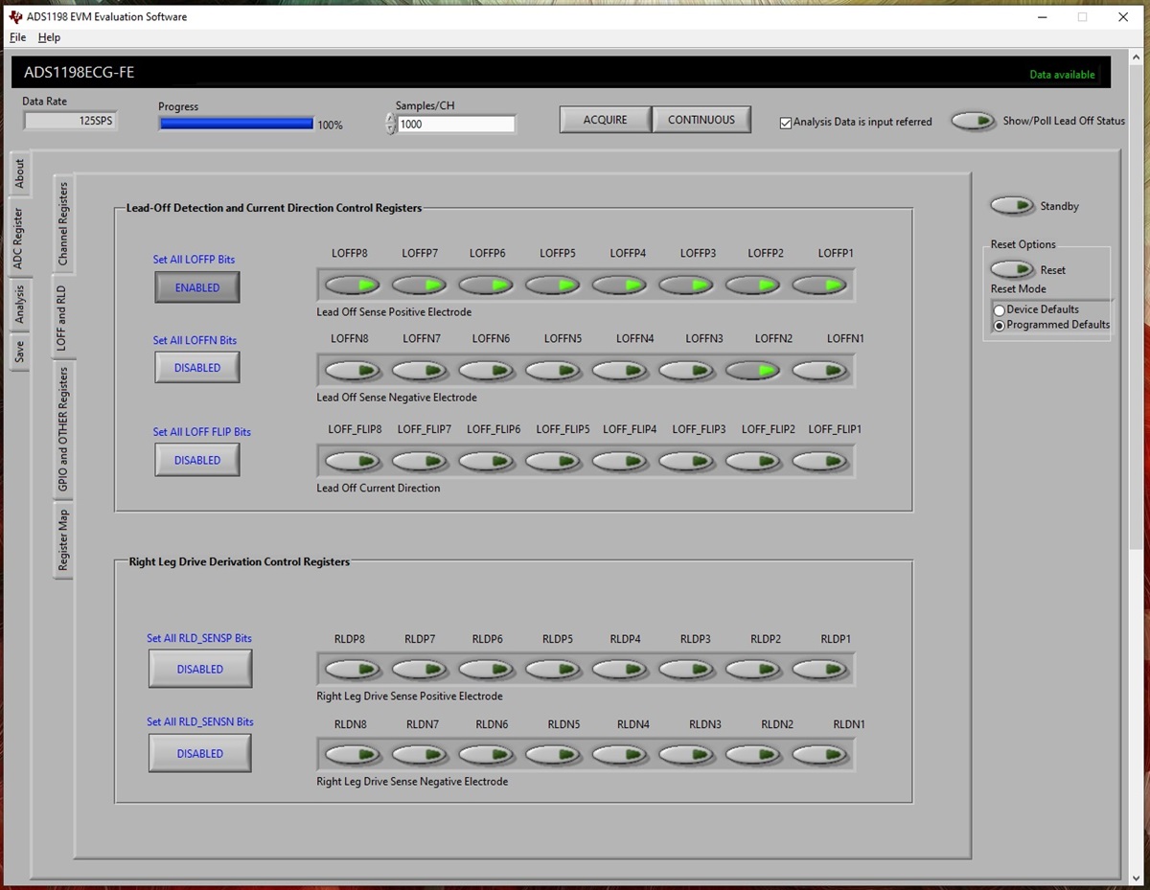Image resolution: width=1150 pixels, height=890 pixels.
Task: Toggle the LOFFP1 LED switch
Action: [819, 285]
